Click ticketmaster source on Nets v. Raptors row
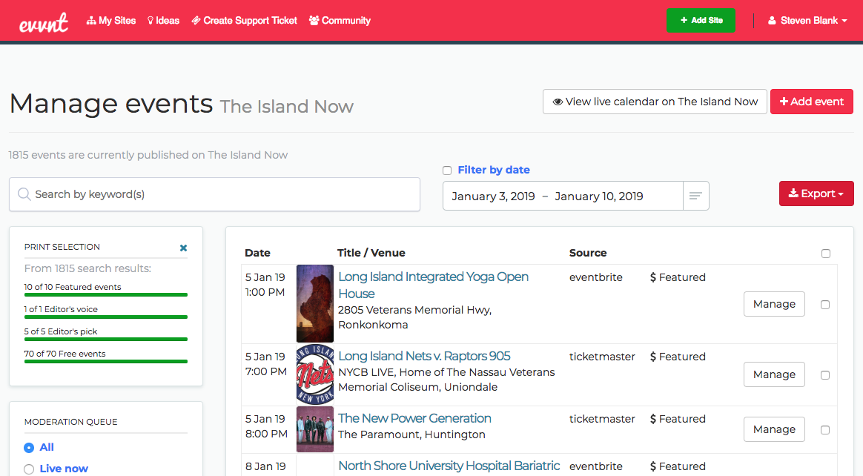Screen dimensions: 863x476 pos(602,357)
